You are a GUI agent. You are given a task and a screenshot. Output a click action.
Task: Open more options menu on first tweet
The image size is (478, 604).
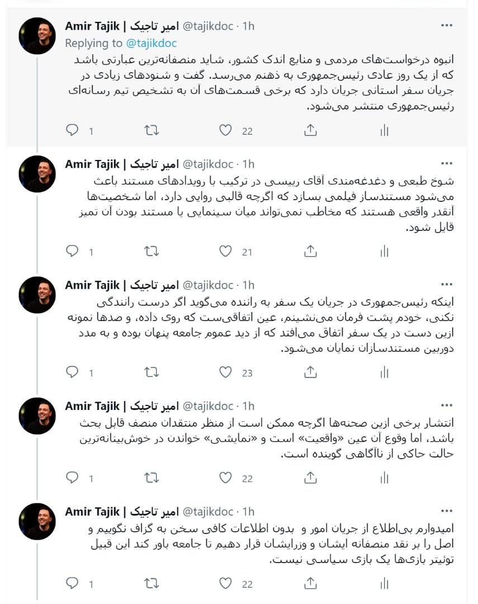[x=447, y=25]
